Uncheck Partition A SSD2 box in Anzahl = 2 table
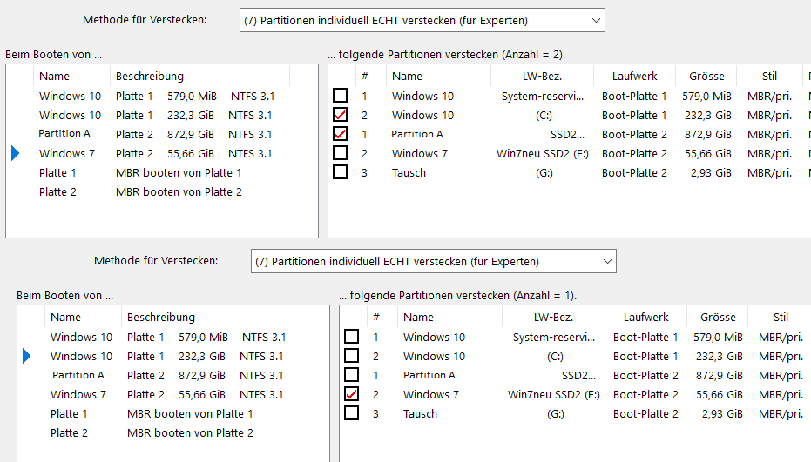 point(341,134)
